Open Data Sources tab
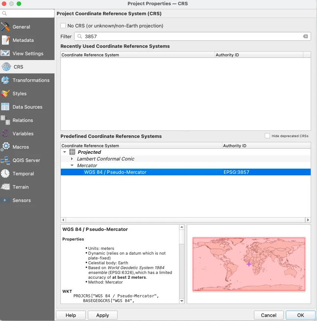The width and height of the screenshot is (317, 321). pyautogui.click(x=27, y=107)
